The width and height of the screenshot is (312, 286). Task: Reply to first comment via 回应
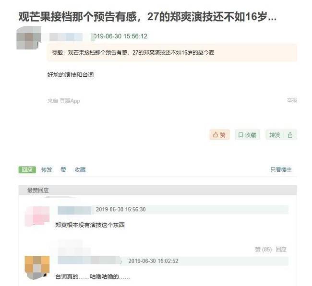281,249
